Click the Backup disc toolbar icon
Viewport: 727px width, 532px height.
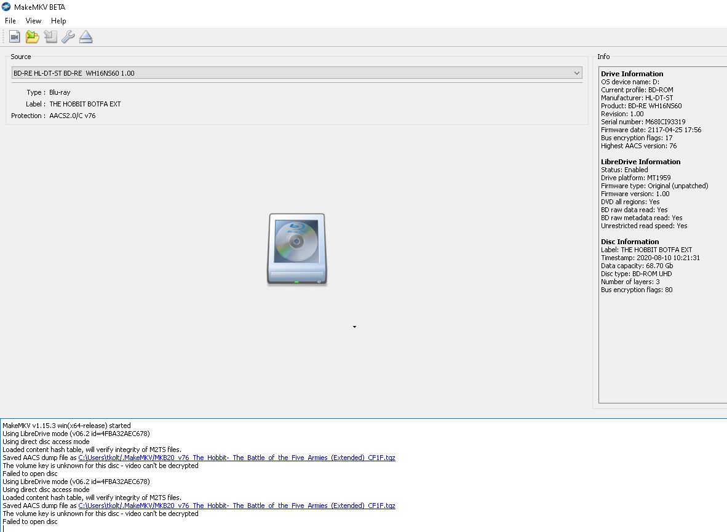[50, 37]
